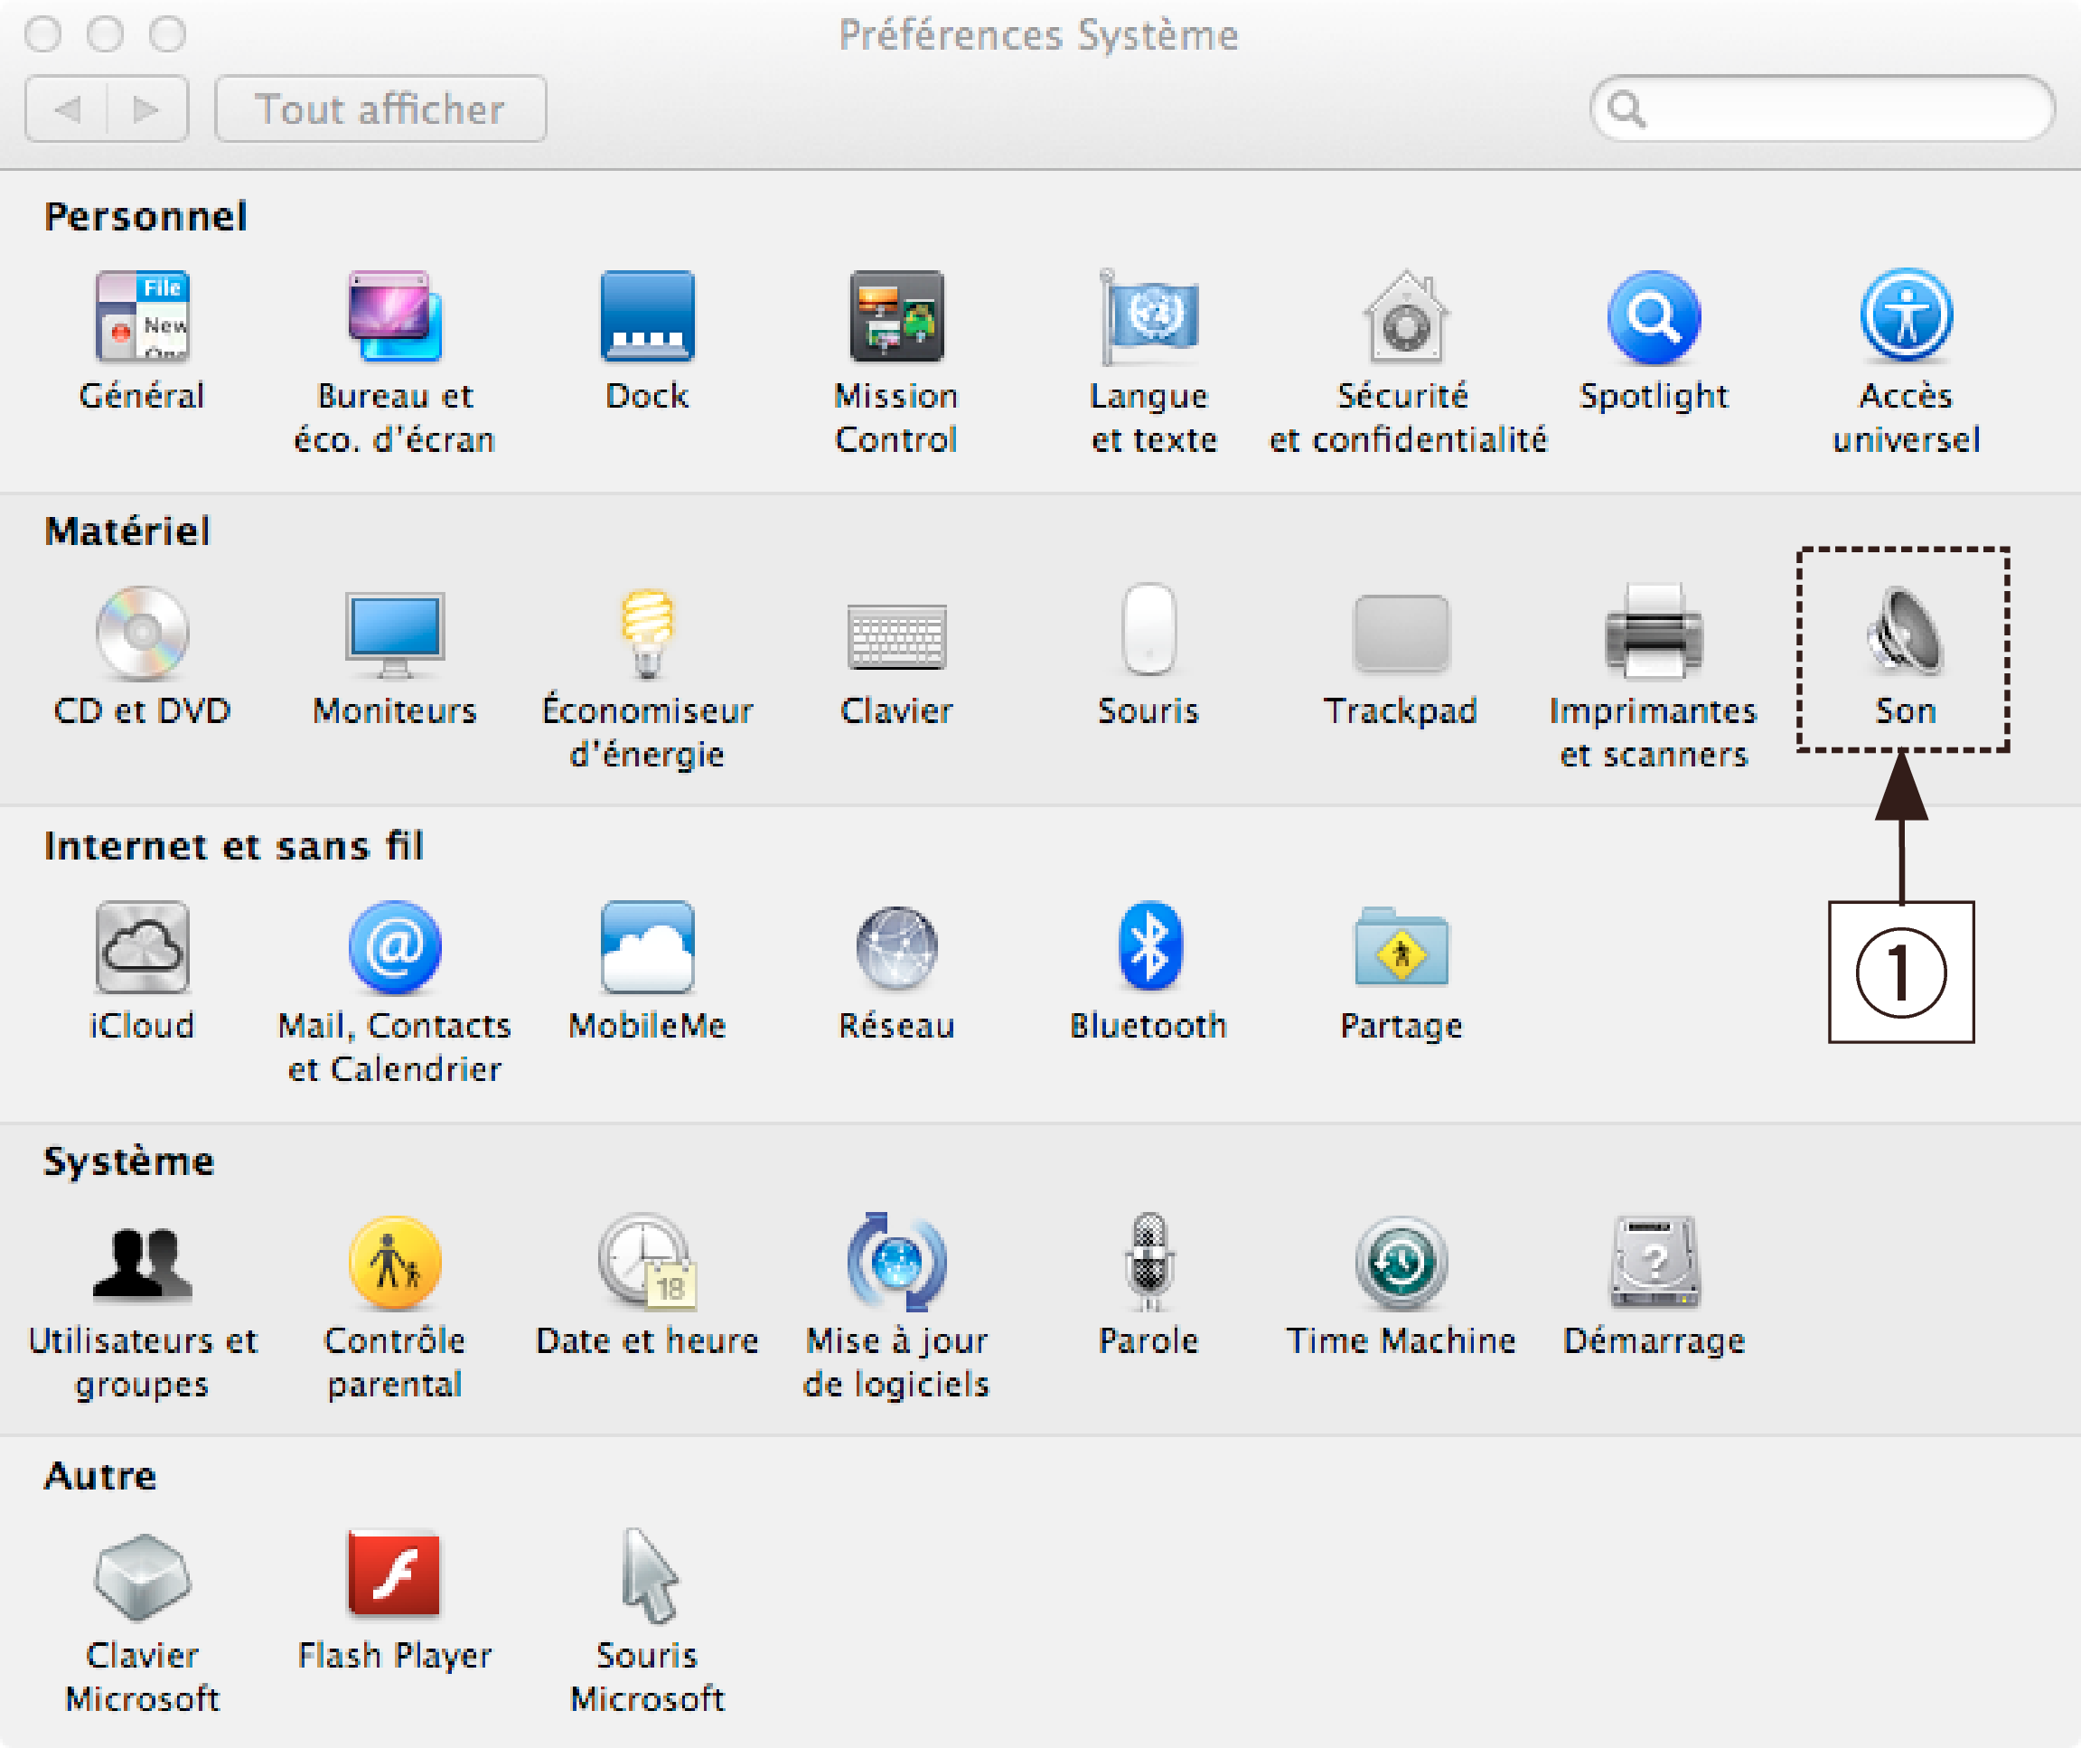
Task: Click the back navigation arrow
Action: pos(68,109)
